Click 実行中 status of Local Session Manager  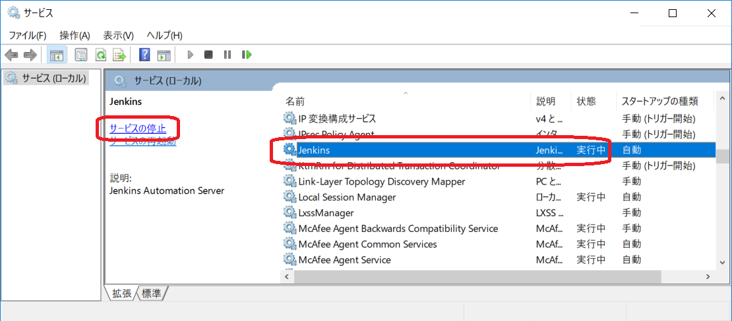coord(591,197)
